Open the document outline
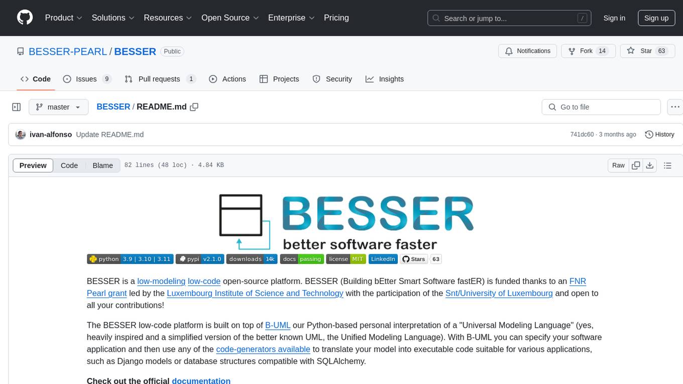This screenshot has height=384, width=683. click(x=667, y=165)
